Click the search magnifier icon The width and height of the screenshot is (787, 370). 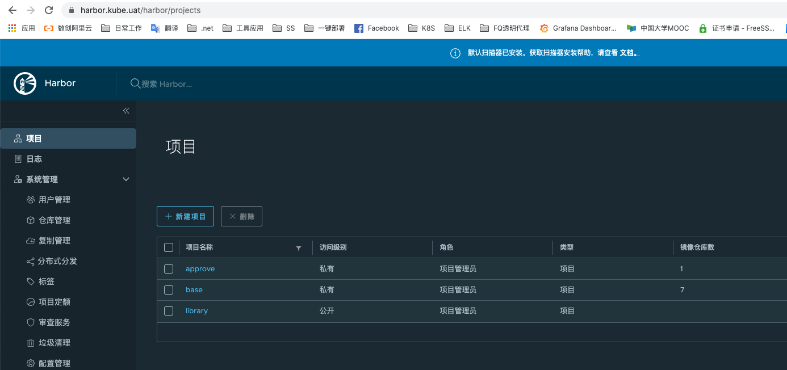click(135, 83)
